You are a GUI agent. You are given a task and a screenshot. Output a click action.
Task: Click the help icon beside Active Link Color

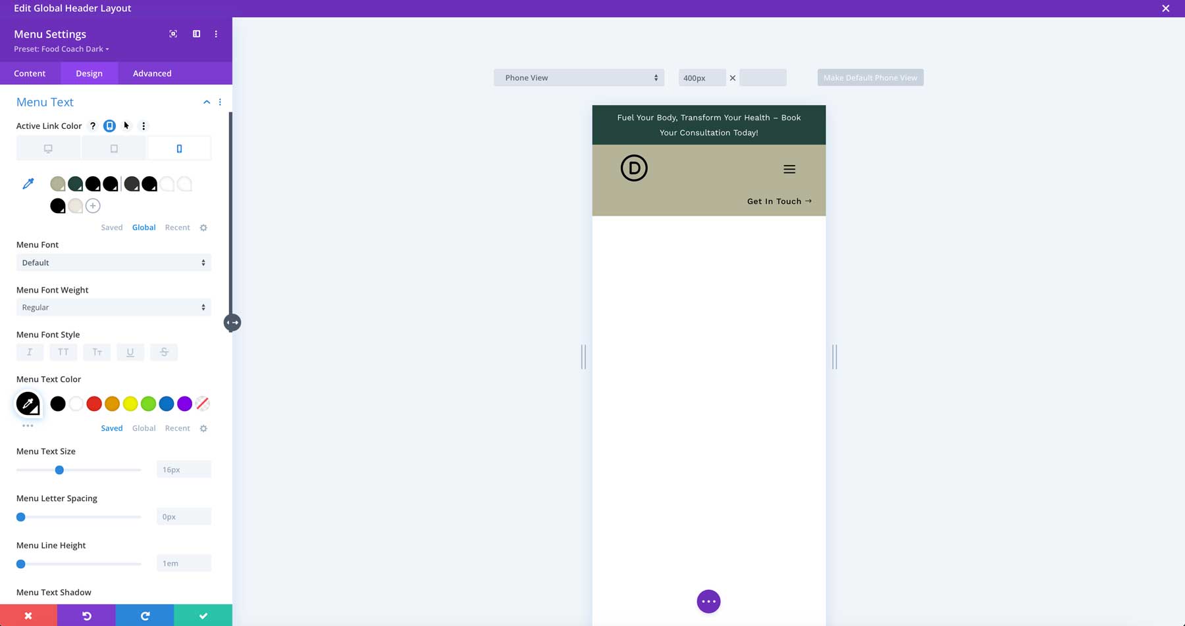[x=93, y=126]
